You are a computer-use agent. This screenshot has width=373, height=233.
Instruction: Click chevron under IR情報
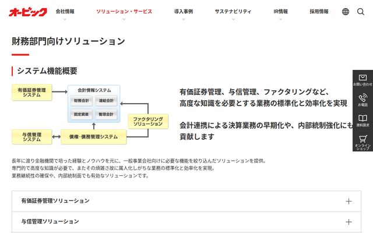pos(281,19)
